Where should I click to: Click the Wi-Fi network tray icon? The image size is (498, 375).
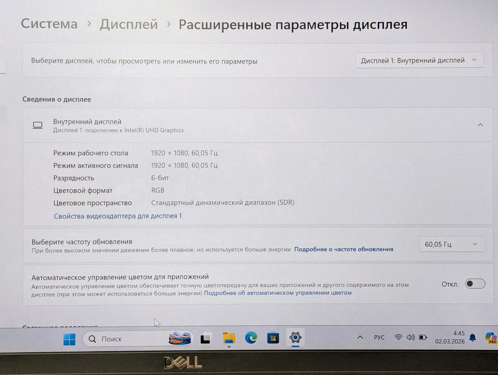coord(398,337)
